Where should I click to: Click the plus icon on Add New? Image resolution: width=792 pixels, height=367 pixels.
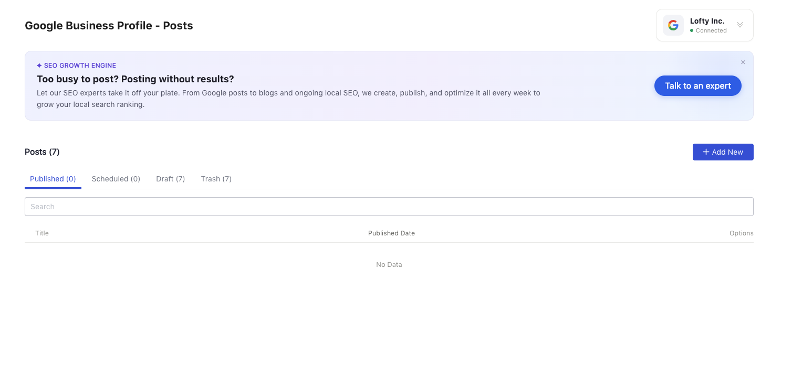coord(706,152)
